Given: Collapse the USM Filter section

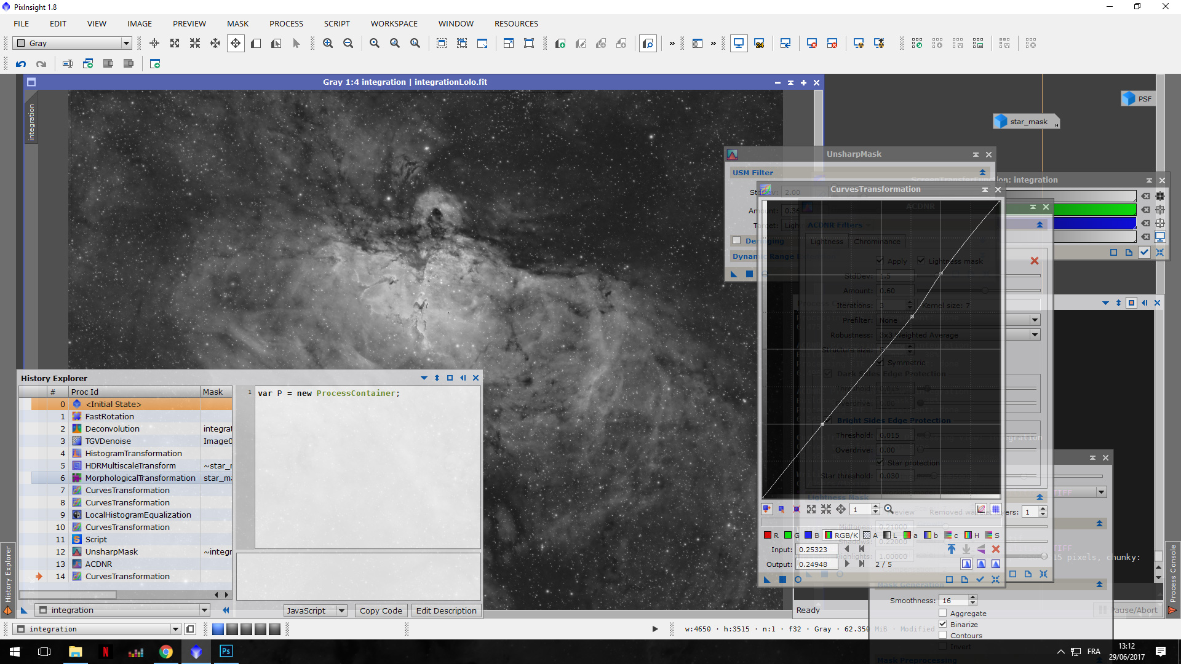Looking at the screenshot, I should (x=982, y=173).
